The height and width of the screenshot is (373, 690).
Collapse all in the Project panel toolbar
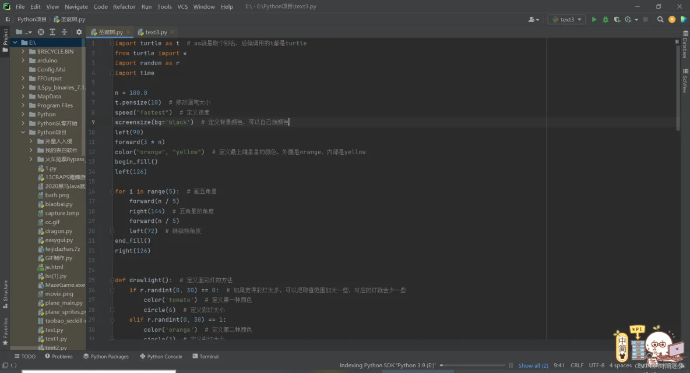pyautogui.click(x=64, y=32)
